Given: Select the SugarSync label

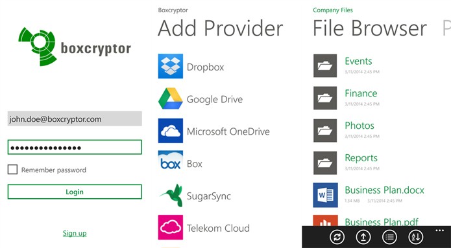Looking at the screenshot, I should [x=209, y=196].
